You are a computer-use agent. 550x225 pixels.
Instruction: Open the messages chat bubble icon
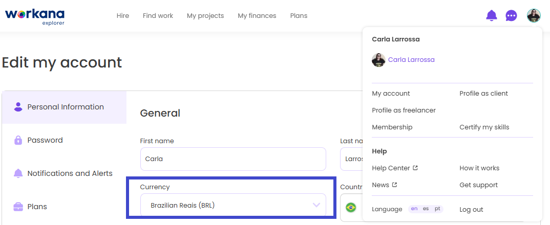(511, 16)
